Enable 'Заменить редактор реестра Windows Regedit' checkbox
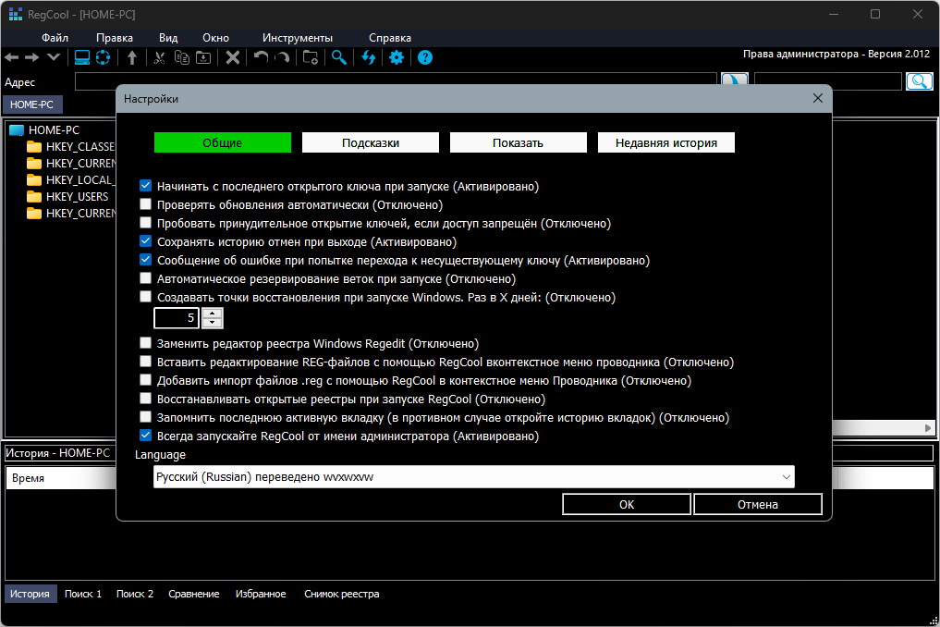 point(146,342)
